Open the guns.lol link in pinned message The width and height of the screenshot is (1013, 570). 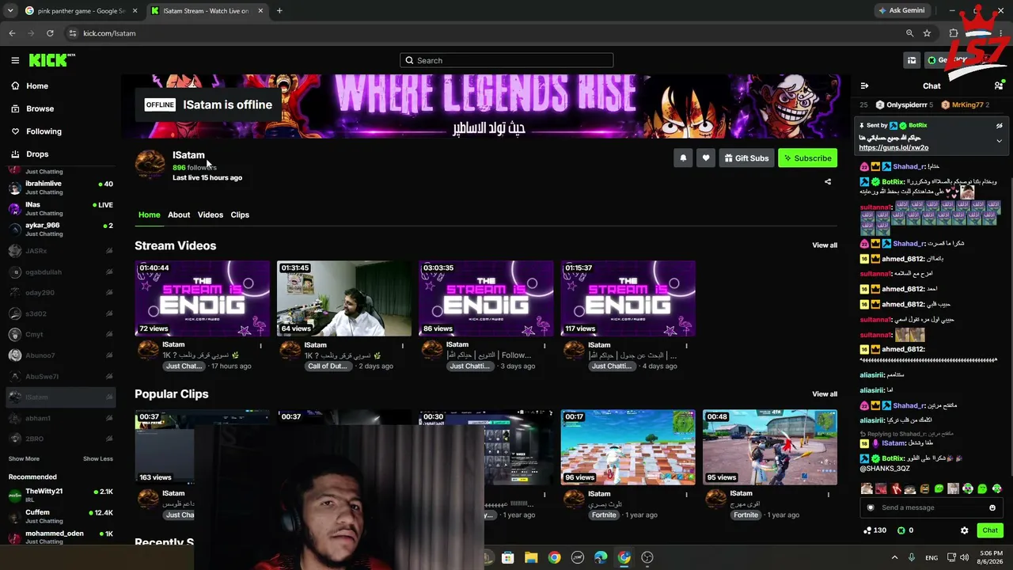[x=893, y=148]
